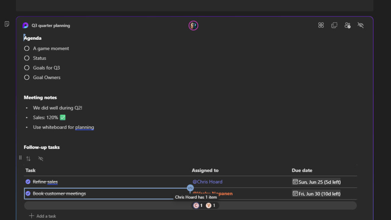Click the Loop logo beside Q3 quarter planning
The width and height of the screenshot is (391, 220).
26,26
